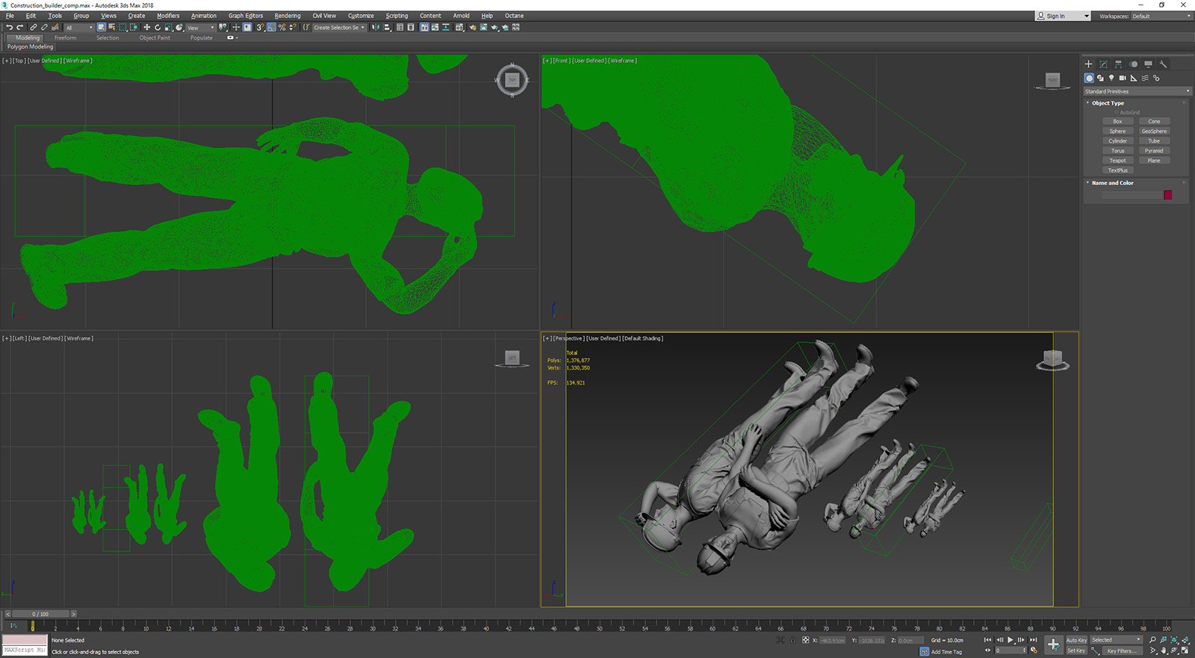
Task: Toggle the Auto Key button
Action: pyautogui.click(x=1076, y=640)
